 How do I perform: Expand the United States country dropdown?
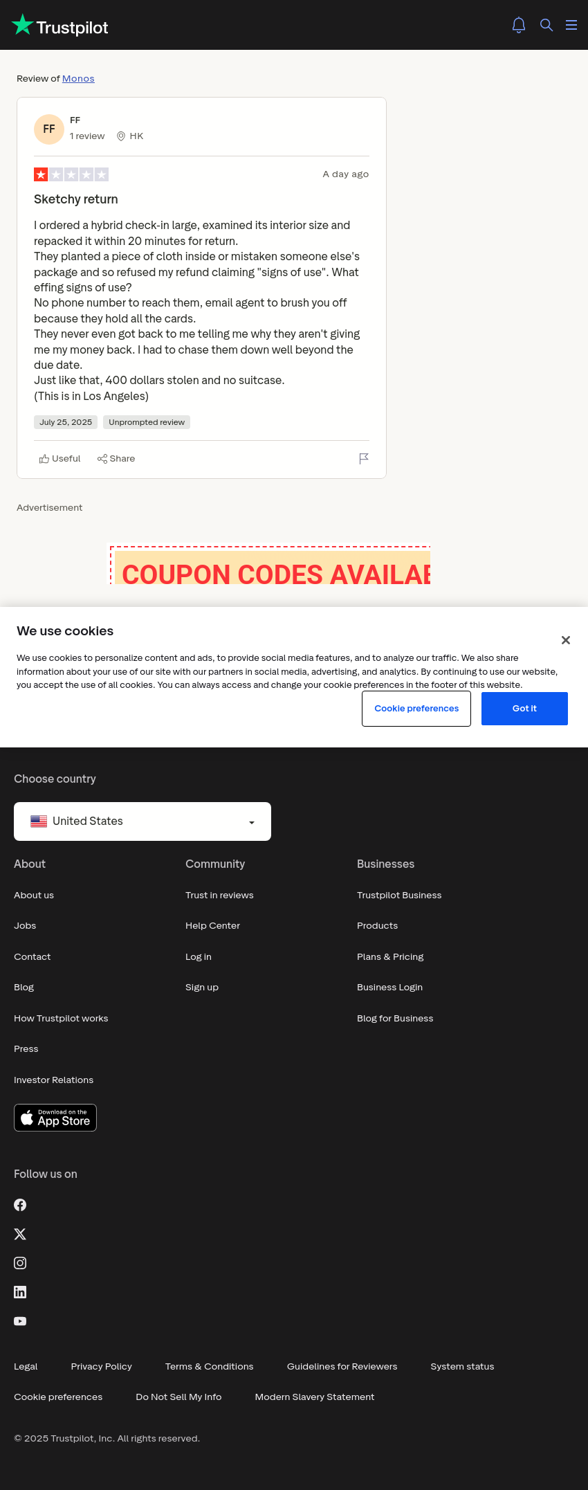(143, 821)
